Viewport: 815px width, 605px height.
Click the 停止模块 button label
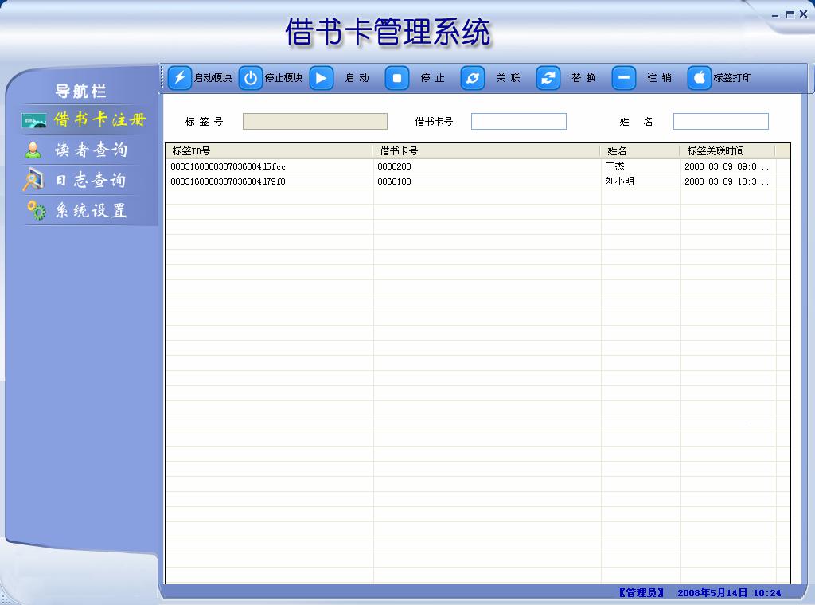click(284, 78)
